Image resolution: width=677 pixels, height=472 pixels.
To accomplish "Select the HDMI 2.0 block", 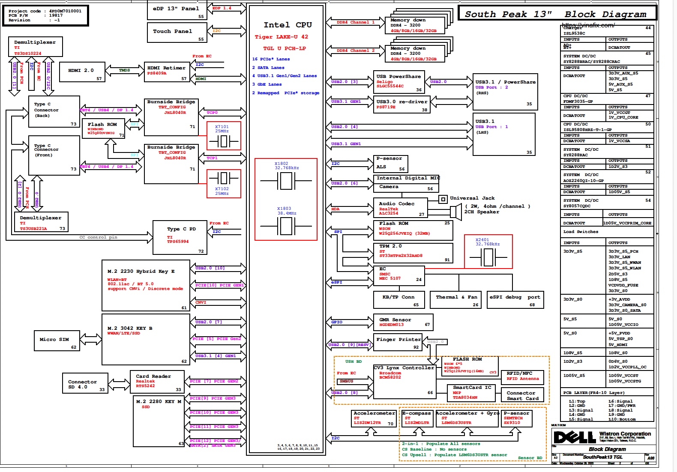I will (x=81, y=72).
